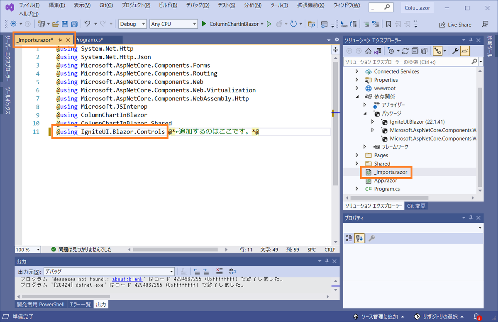Open the デバッグ(D) menu
Image resolution: width=498 pixels, height=322 pixels.
(x=197, y=5)
